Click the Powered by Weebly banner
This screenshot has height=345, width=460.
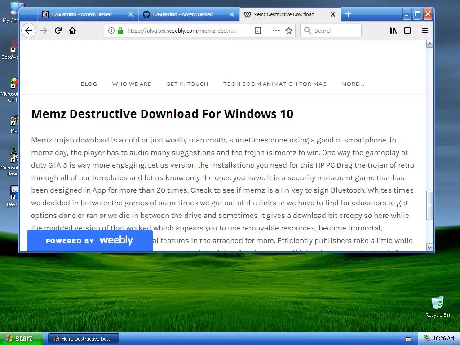click(90, 241)
